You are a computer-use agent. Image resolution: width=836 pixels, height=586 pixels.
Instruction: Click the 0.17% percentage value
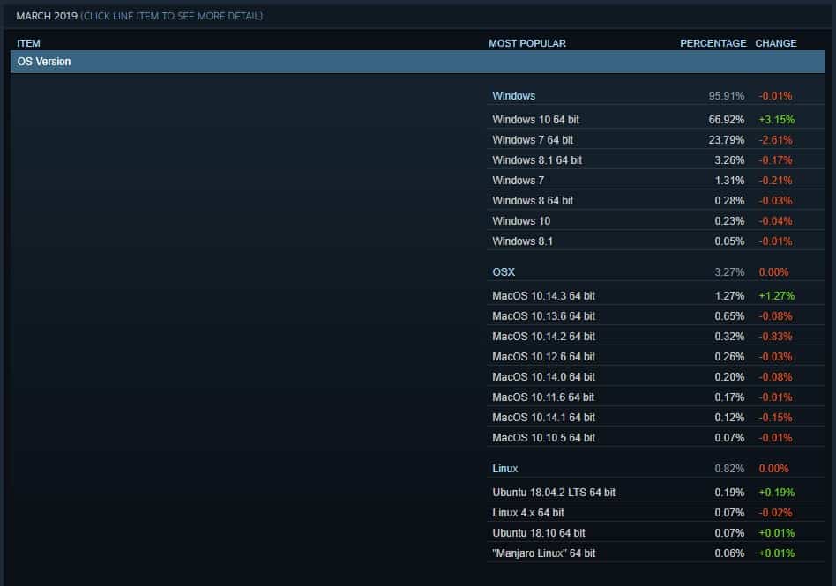[x=729, y=397]
